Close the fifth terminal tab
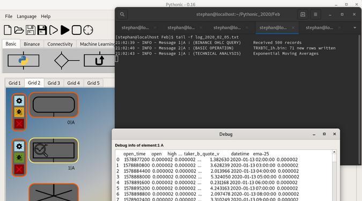The height and width of the screenshot is (201, 362). coord(339,28)
